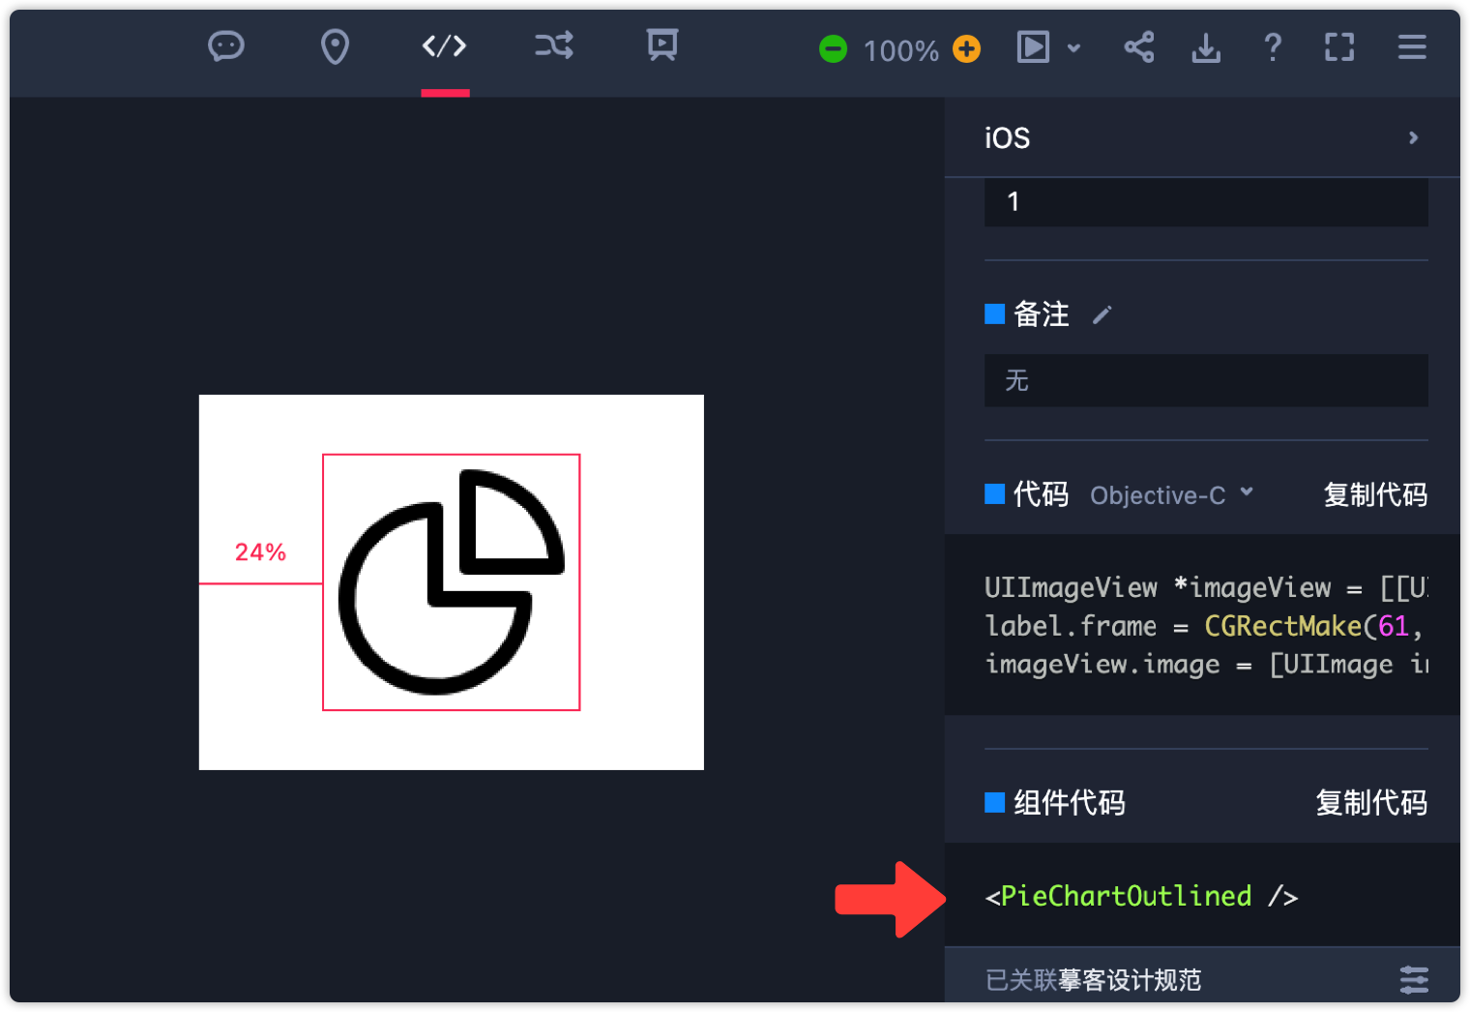The image size is (1470, 1012).
Task: Click the 代码 section heading
Action: click(1041, 495)
